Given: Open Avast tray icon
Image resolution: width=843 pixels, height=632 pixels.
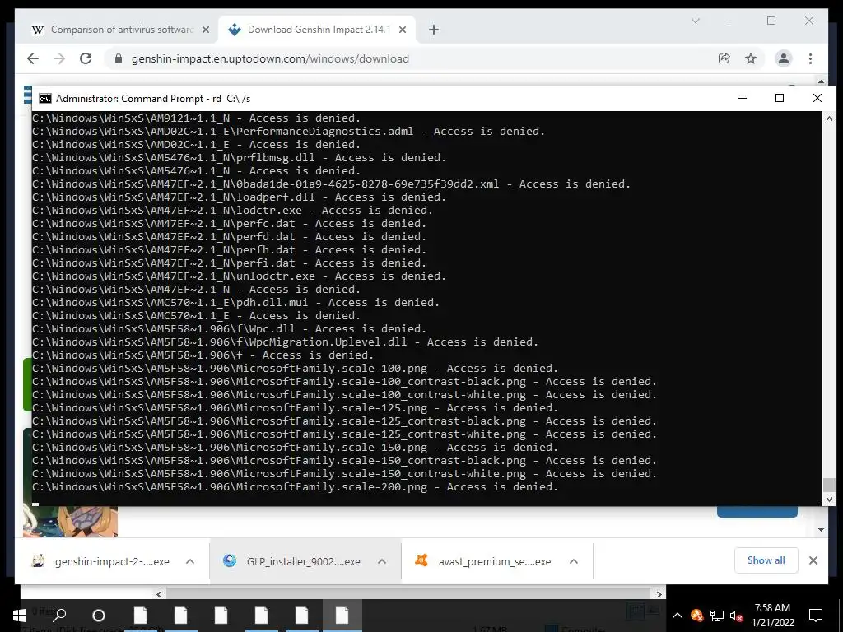Looking at the screenshot, I should pos(696,616).
